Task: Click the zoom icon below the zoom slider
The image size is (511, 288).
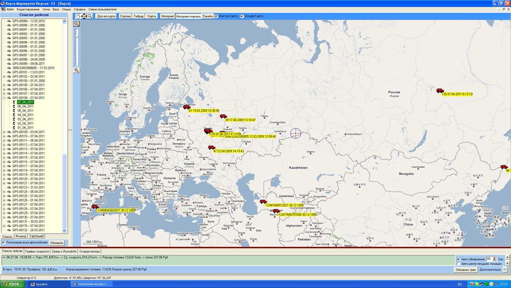Action: pos(76,70)
